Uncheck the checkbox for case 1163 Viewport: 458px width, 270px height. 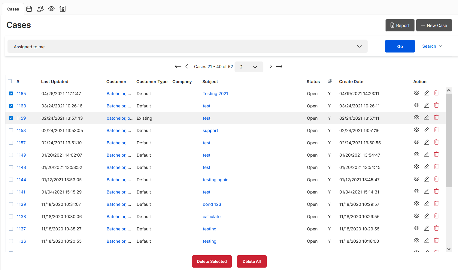(x=11, y=106)
